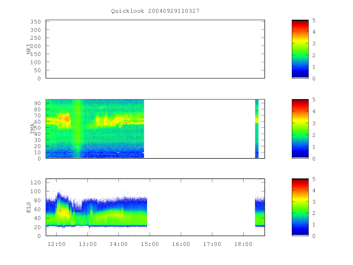Click the 5 label on NPI color bar
The image size is (353, 265).
(x=314, y=20)
